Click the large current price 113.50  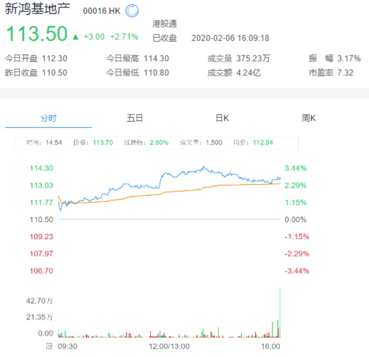37,34
